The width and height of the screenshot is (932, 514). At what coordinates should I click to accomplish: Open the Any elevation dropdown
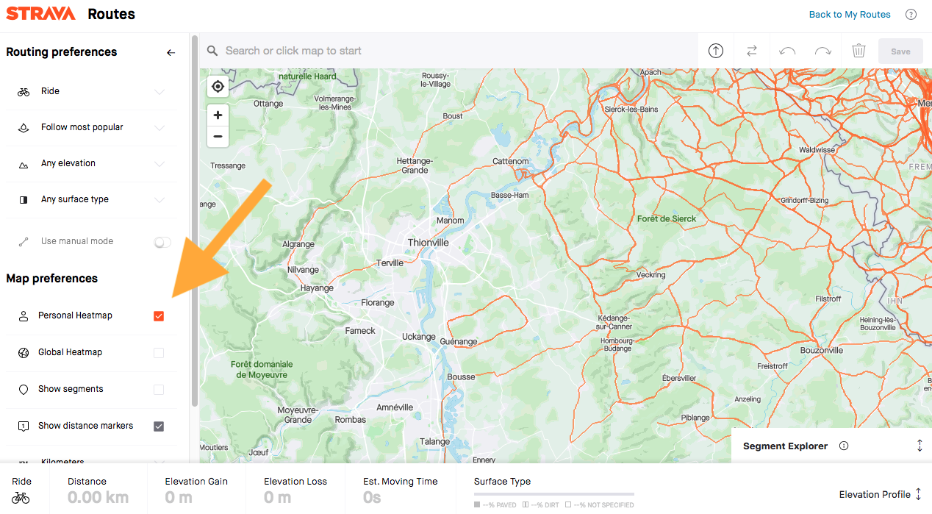pos(159,163)
